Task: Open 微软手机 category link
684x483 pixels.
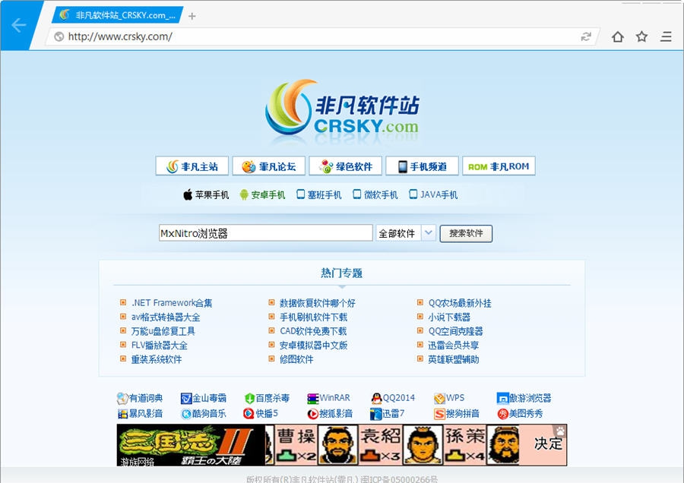Action: [x=375, y=194]
